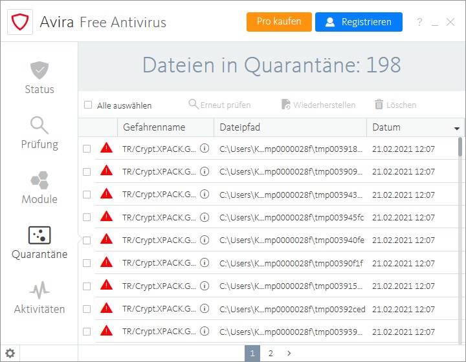Image resolution: width=466 pixels, height=362 pixels.
Task: Sort by the Dateipfad column header
Action: point(290,127)
